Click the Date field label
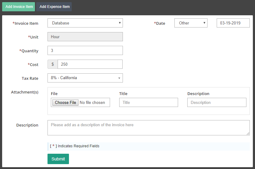The width and height of the screenshot is (255, 169). tap(160, 23)
